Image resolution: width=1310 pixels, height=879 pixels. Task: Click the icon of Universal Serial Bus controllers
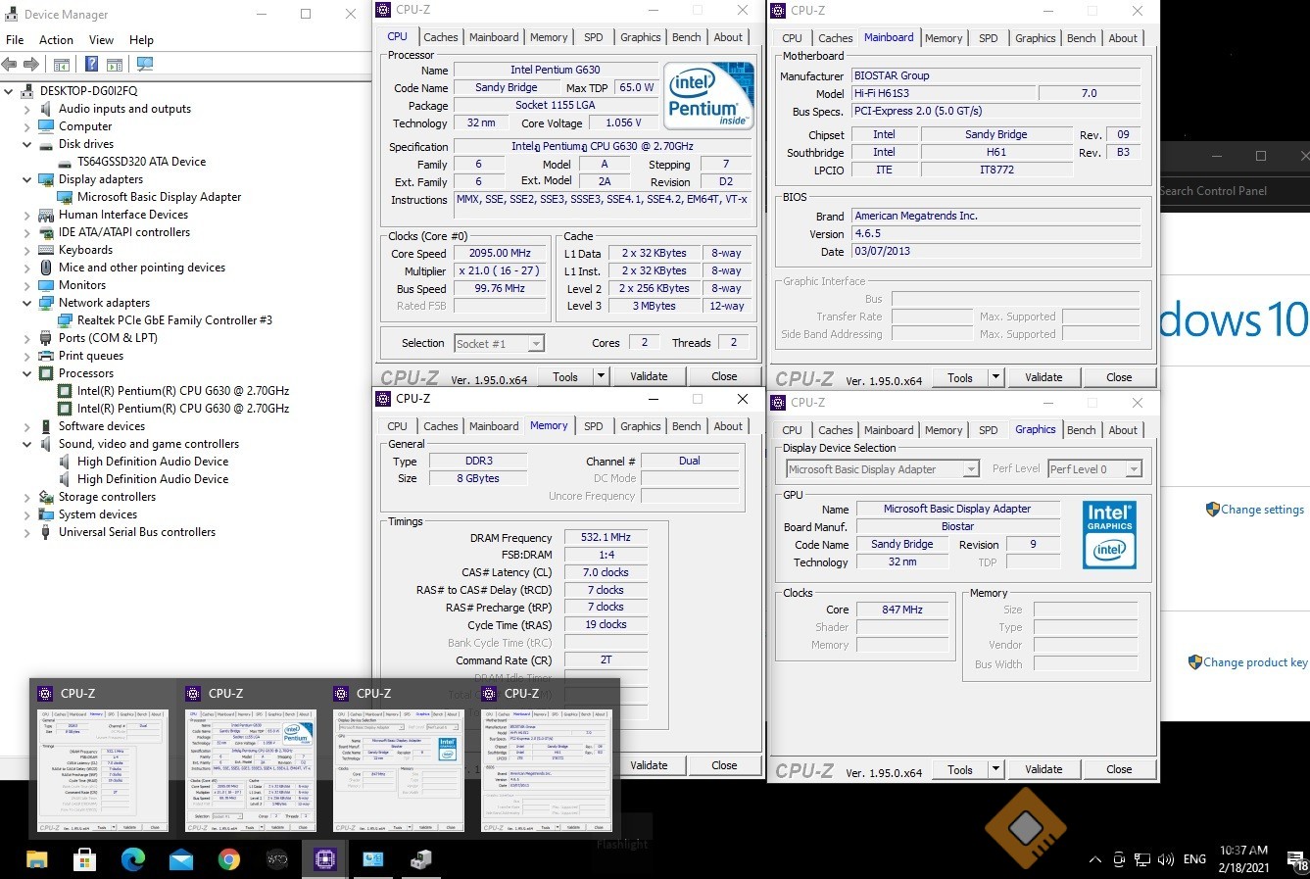(46, 532)
